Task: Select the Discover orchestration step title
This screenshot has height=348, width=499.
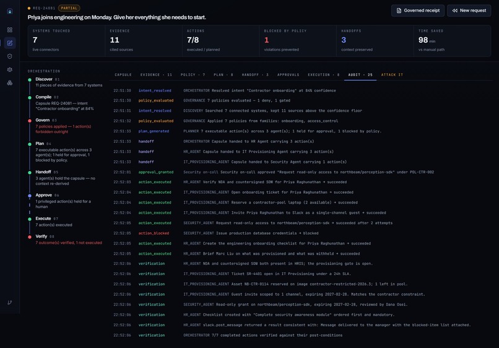Action: click(44, 79)
